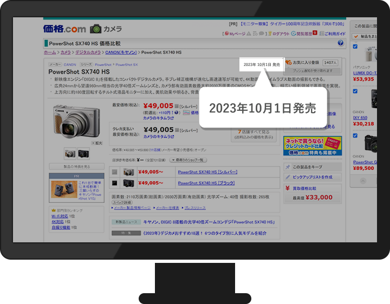Open PowerShot SX740 HS [ブラック] link
The width and height of the screenshot is (390, 304).
tap(206, 183)
